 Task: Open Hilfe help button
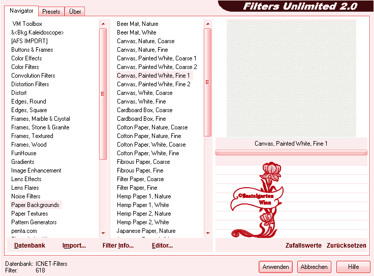[x=353, y=267]
